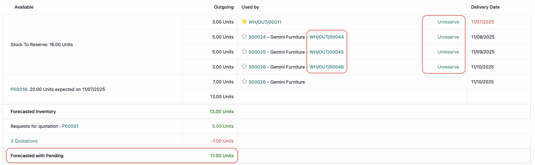Unreserve stock for WH/OUT/00011

(448, 22)
